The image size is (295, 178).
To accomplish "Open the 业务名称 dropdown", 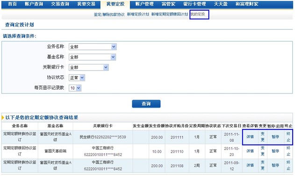I will click(93, 47).
